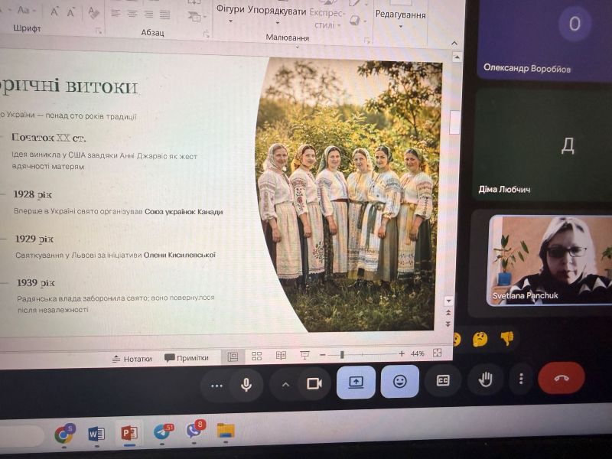Toggle closed captions in the call
Image resolution: width=612 pixels, height=459 pixels.
click(443, 380)
